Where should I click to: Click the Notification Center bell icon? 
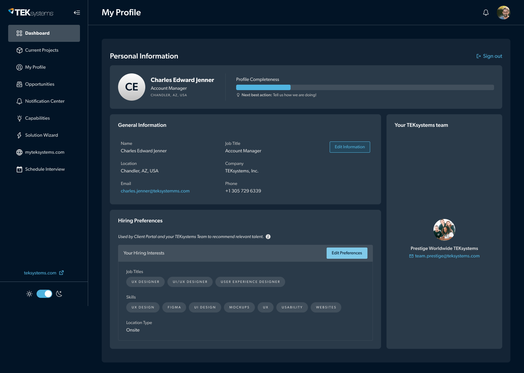tap(19, 101)
